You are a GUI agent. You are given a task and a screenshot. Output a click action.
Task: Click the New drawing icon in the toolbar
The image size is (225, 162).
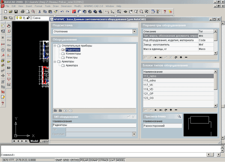pos(5,11)
